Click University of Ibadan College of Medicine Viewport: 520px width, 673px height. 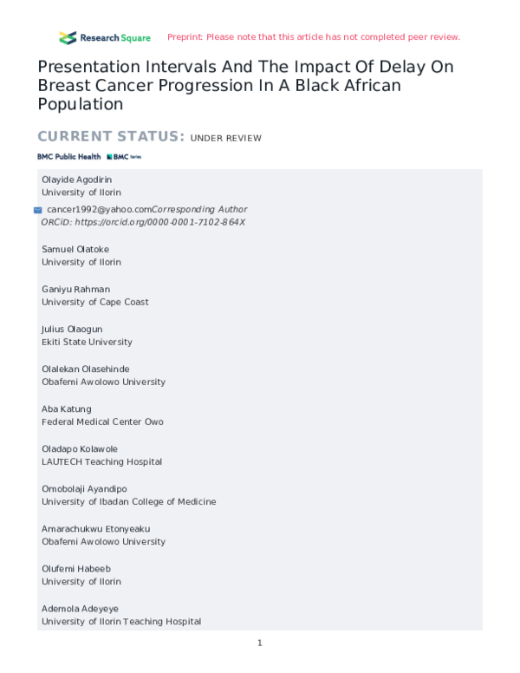(129, 501)
